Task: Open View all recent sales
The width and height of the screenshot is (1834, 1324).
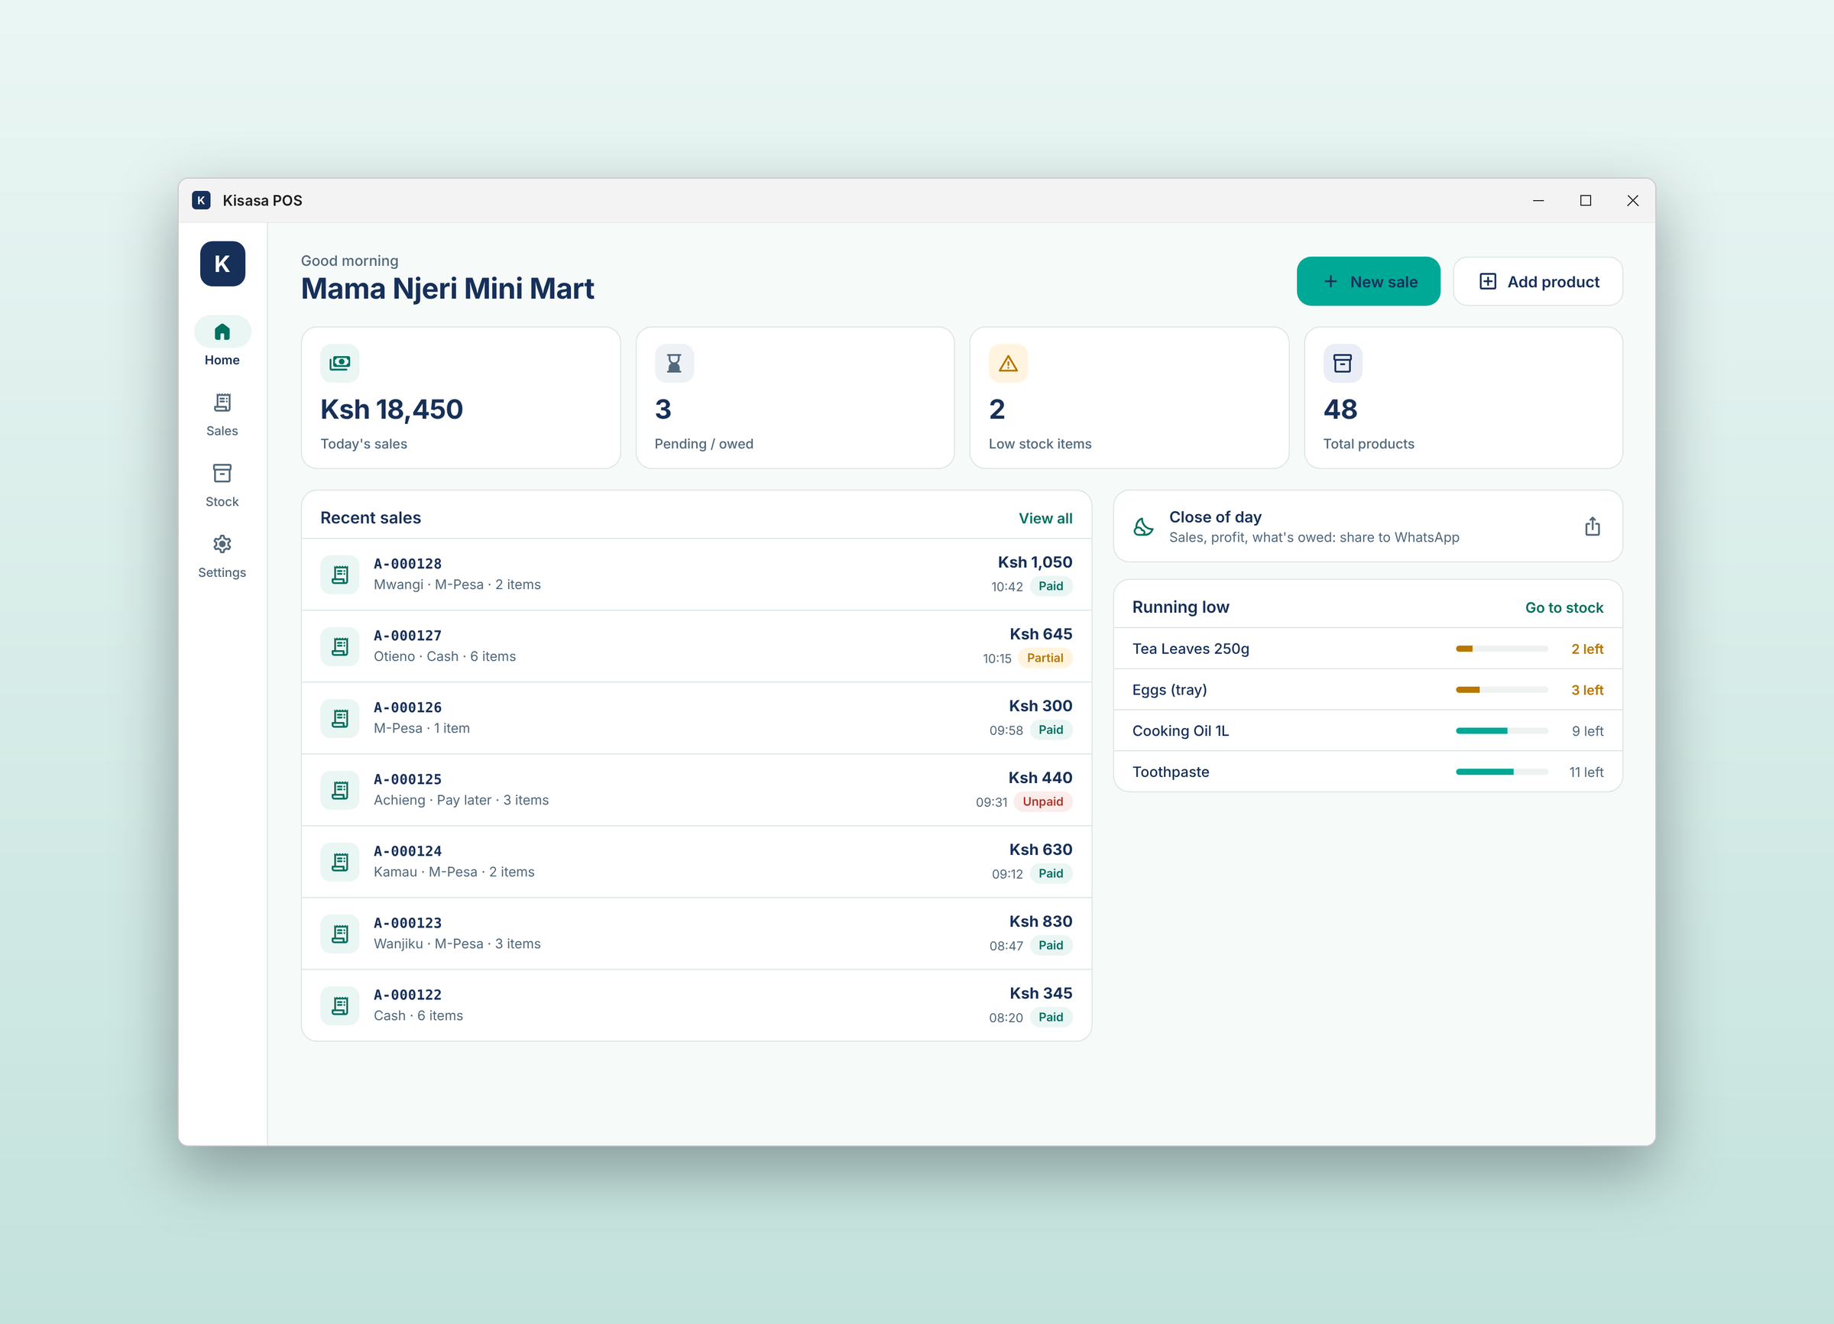Action: pos(1045,518)
